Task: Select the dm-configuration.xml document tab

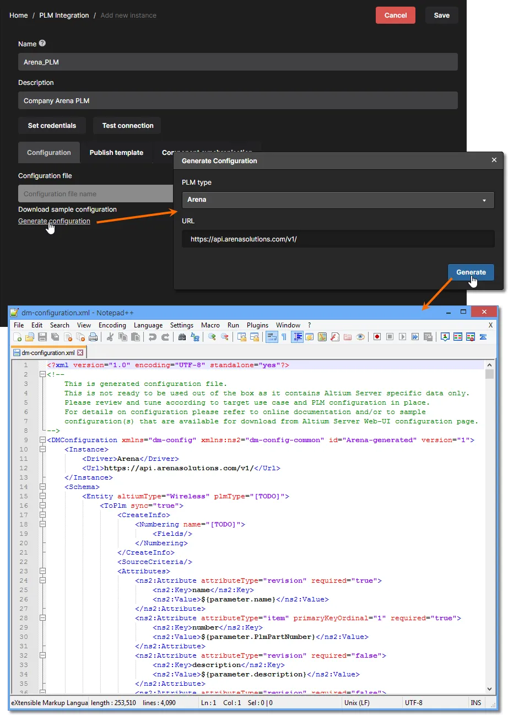Action: point(48,353)
